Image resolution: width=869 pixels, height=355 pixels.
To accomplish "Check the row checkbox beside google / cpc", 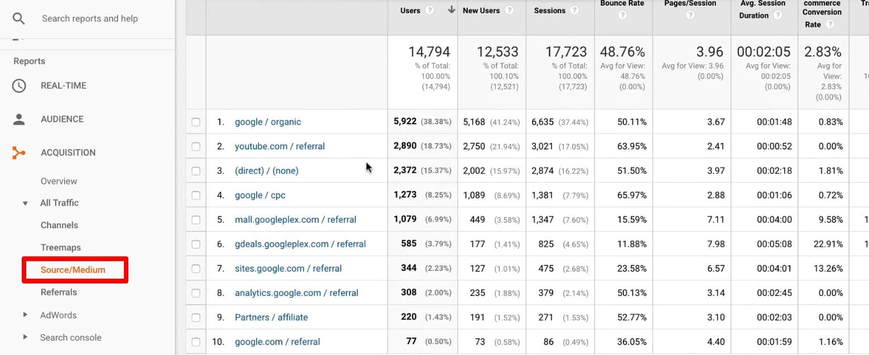I will pos(196,194).
